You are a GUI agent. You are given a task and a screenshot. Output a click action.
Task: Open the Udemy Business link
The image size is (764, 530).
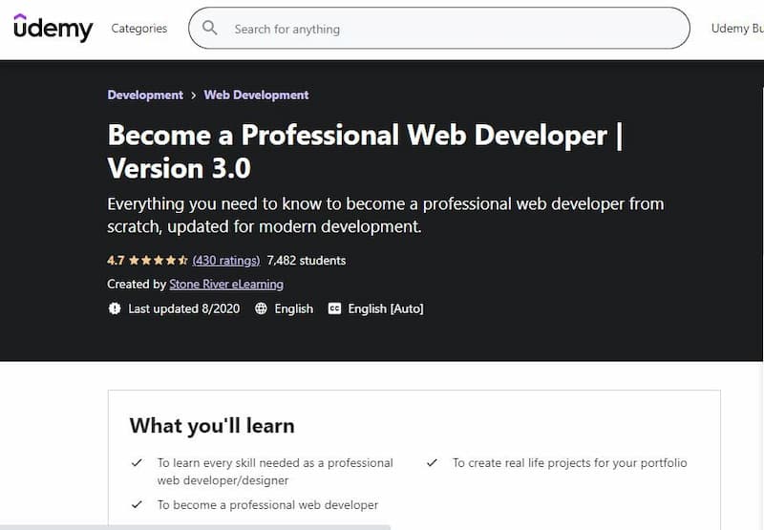737,29
